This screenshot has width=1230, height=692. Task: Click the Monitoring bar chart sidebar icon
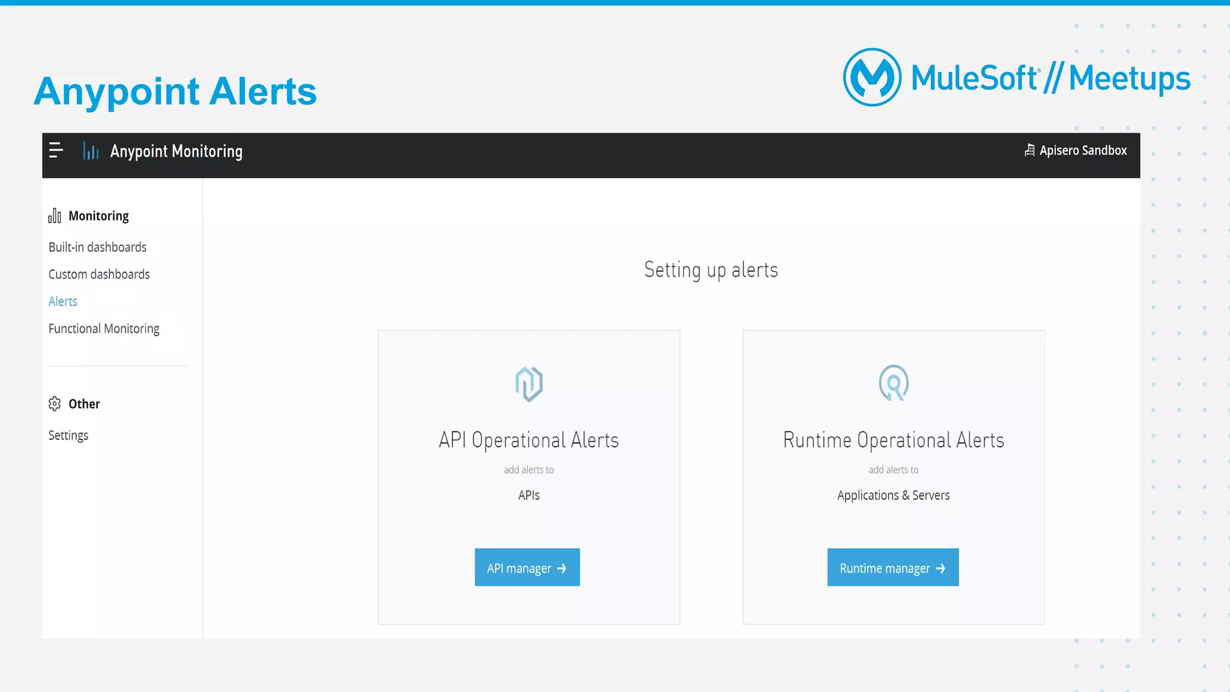[55, 215]
